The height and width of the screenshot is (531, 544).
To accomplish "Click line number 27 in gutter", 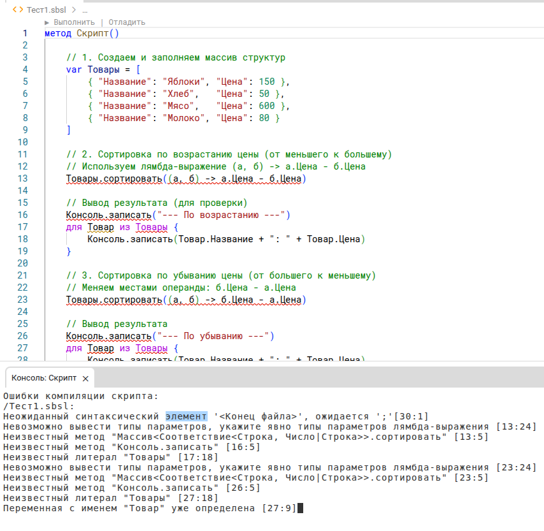I will (22, 348).
